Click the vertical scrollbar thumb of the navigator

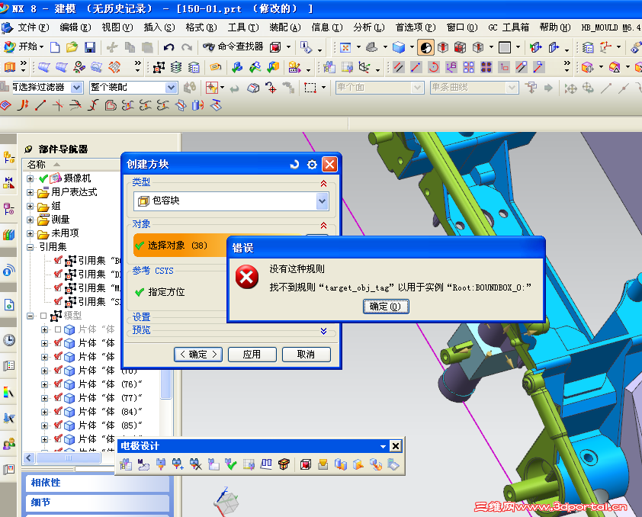pos(165,384)
